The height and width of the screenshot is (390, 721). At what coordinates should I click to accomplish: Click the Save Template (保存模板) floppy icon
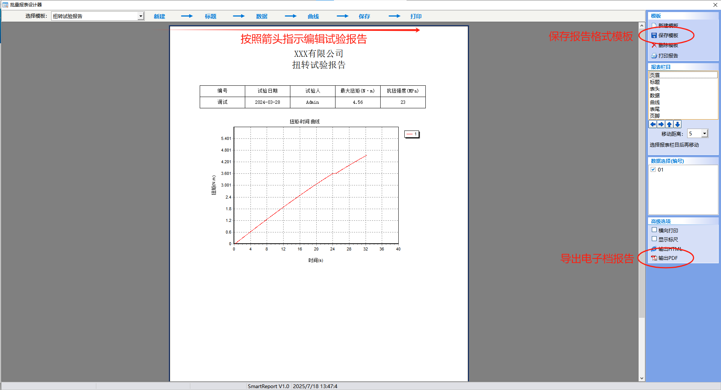point(654,35)
